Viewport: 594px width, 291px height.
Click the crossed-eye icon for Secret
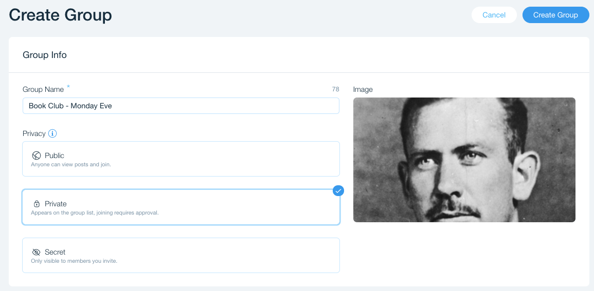coord(37,252)
